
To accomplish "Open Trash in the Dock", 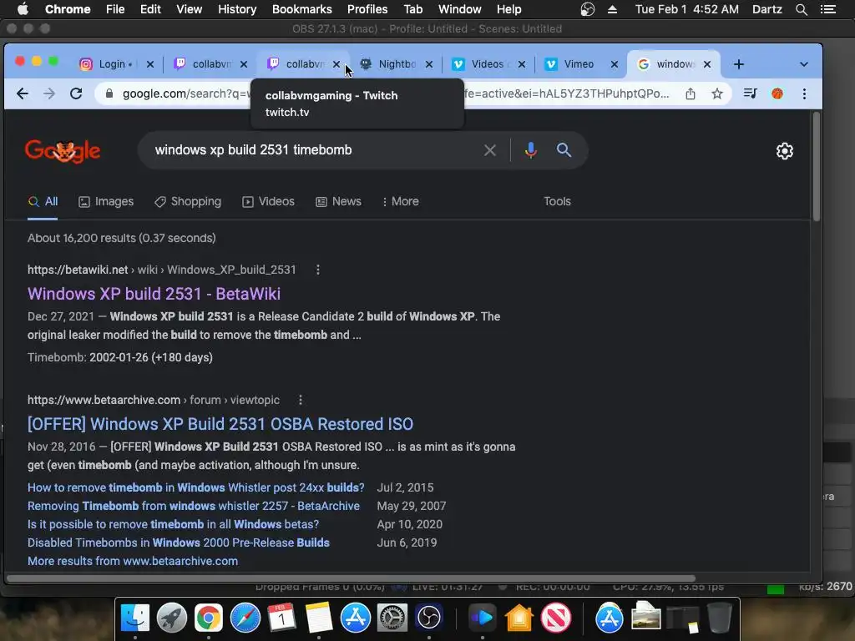I will click(719, 618).
